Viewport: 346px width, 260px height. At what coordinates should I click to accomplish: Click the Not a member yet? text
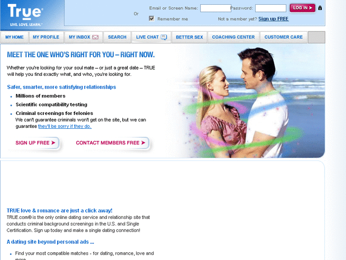[237, 19]
